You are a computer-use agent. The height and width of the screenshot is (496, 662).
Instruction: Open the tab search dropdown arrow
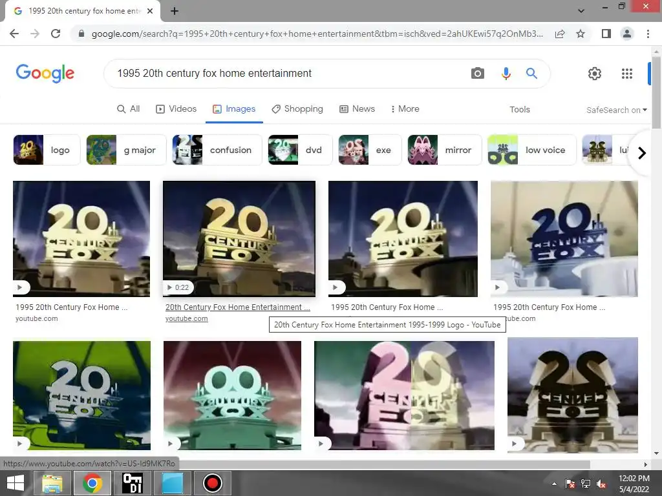click(x=581, y=11)
